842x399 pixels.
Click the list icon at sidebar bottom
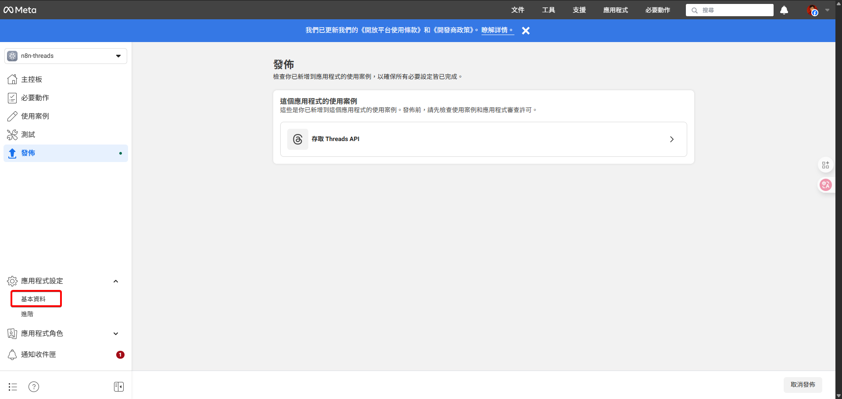coord(13,387)
